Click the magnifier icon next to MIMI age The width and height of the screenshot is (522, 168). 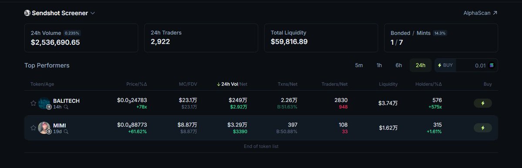coord(66,131)
